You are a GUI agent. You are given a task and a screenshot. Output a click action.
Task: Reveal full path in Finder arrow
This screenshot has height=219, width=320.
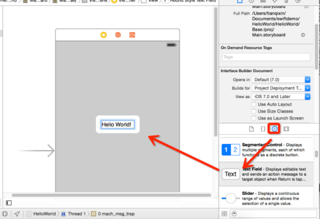pos(303,35)
